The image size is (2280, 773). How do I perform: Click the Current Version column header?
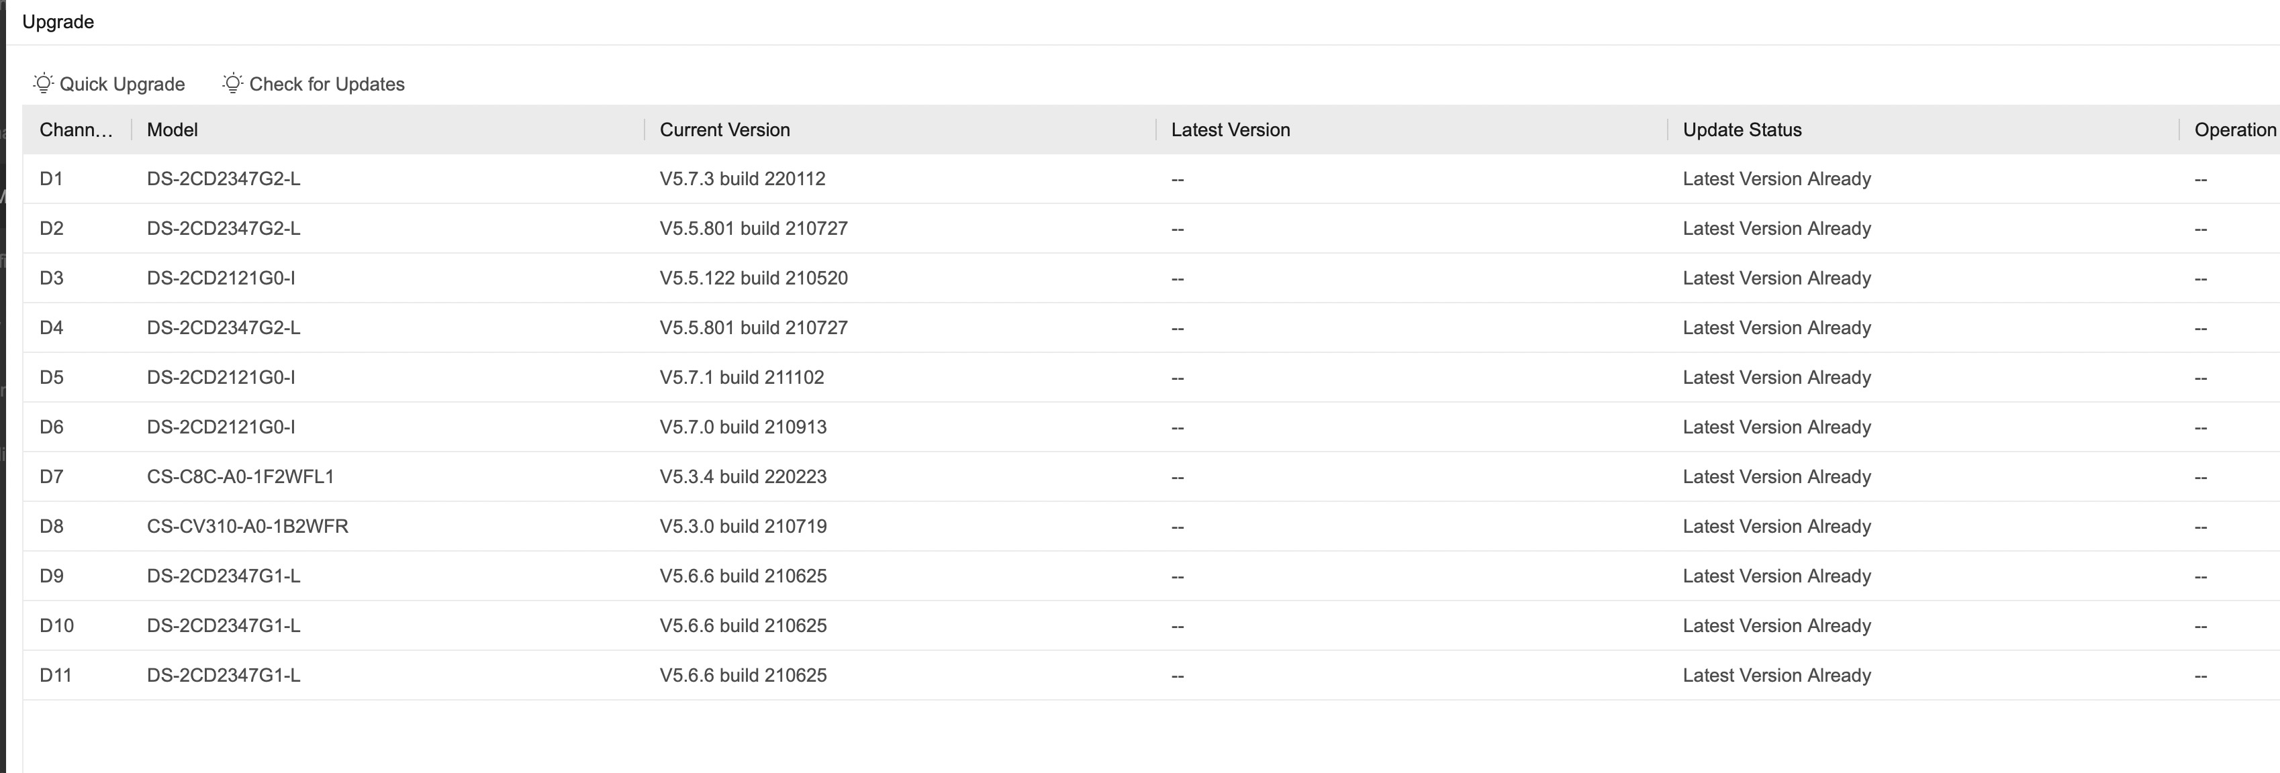(x=724, y=130)
